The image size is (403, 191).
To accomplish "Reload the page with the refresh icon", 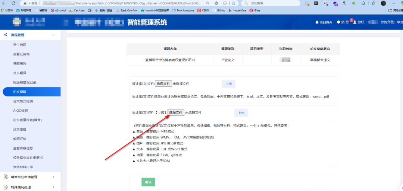I will [14, 3].
